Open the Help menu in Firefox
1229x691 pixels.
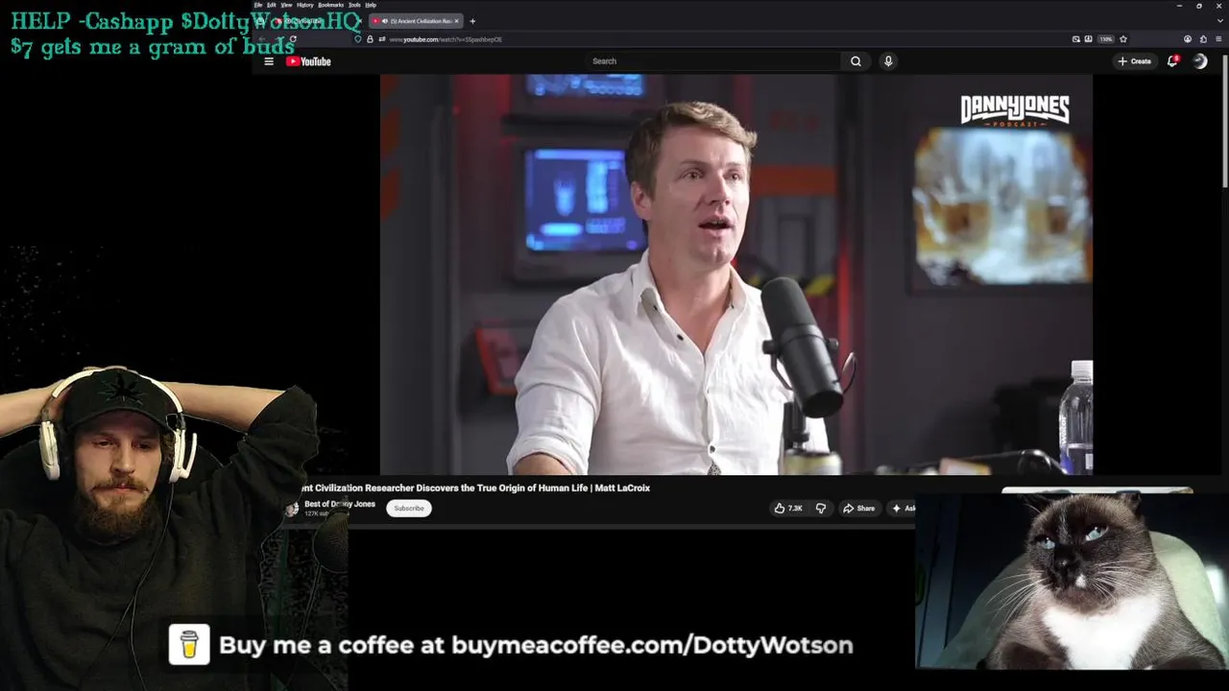[371, 5]
